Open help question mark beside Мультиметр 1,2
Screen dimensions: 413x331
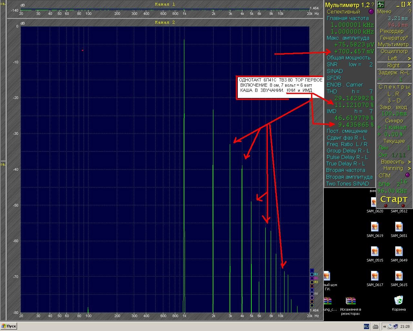373,5
